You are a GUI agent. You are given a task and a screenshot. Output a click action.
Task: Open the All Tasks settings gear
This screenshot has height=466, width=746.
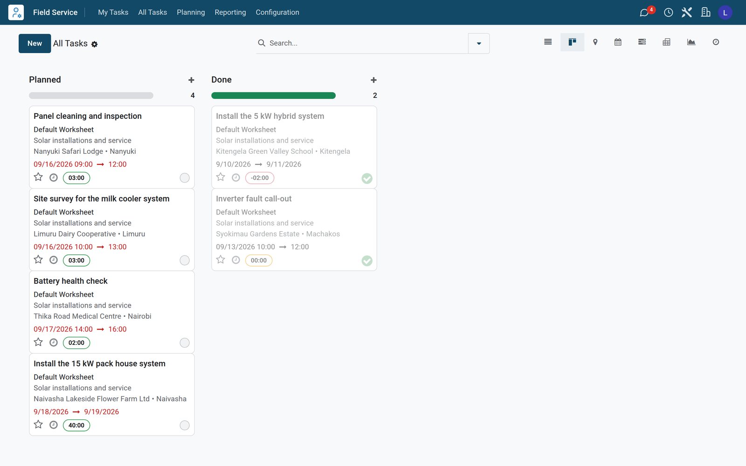[x=94, y=44]
